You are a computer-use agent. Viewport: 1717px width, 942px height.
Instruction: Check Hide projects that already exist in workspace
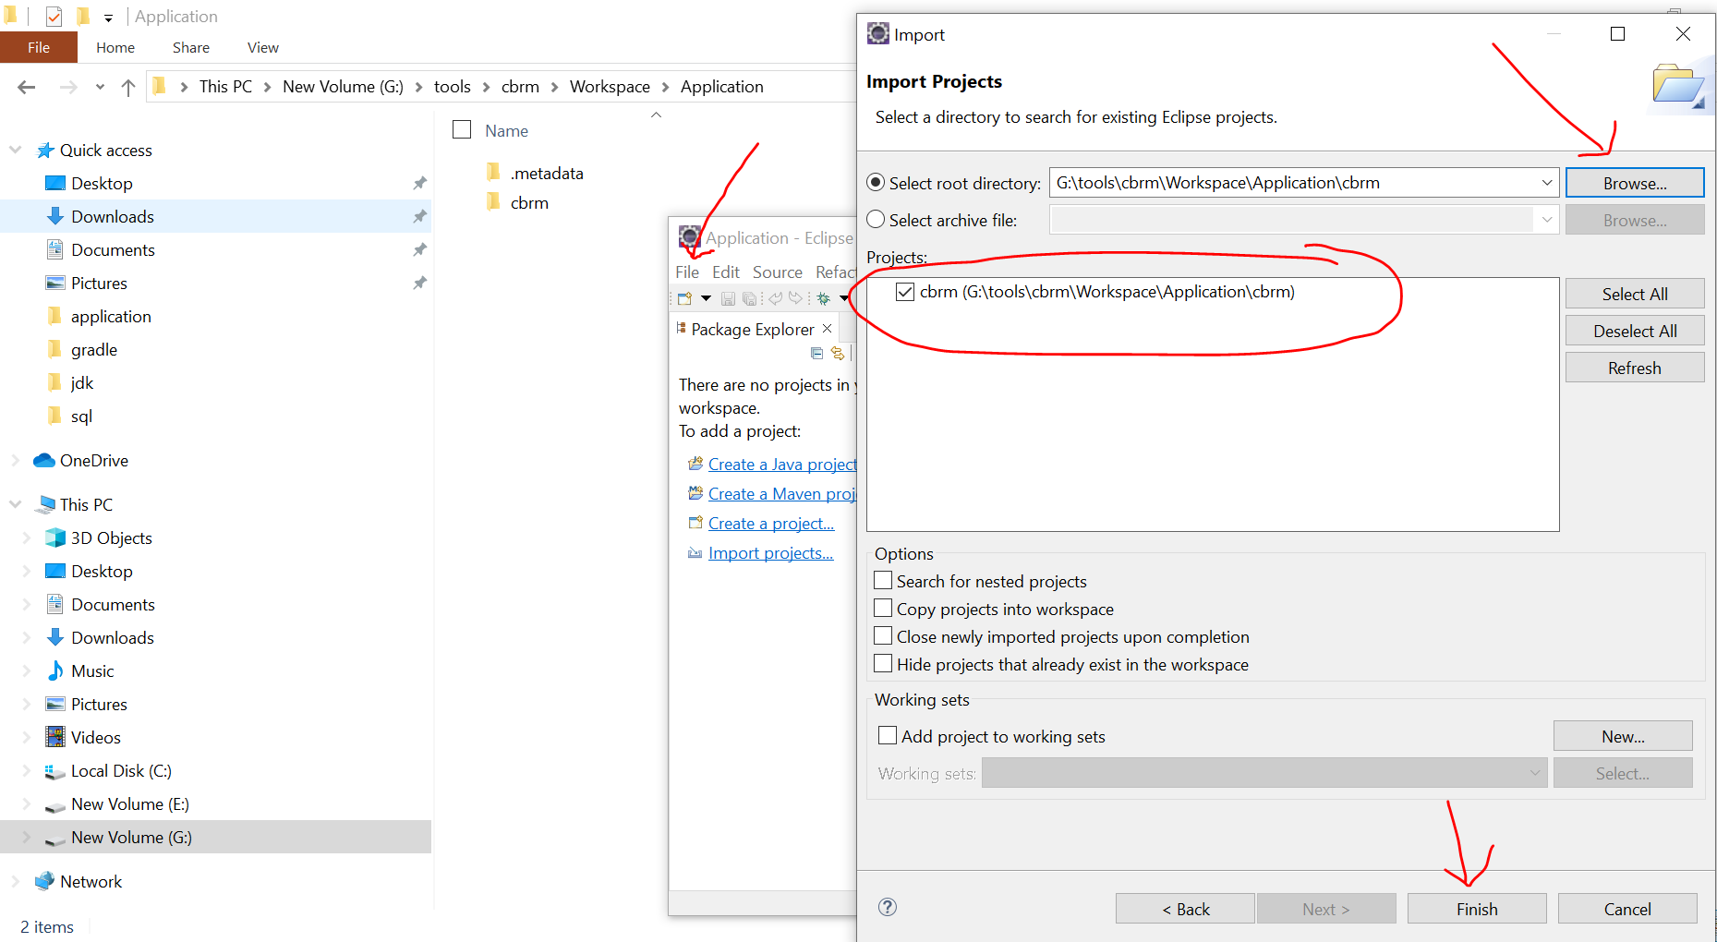click(883, 664)
